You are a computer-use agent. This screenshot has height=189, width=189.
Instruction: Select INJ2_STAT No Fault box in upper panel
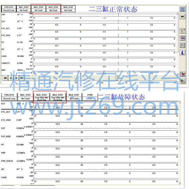(39, 9)
